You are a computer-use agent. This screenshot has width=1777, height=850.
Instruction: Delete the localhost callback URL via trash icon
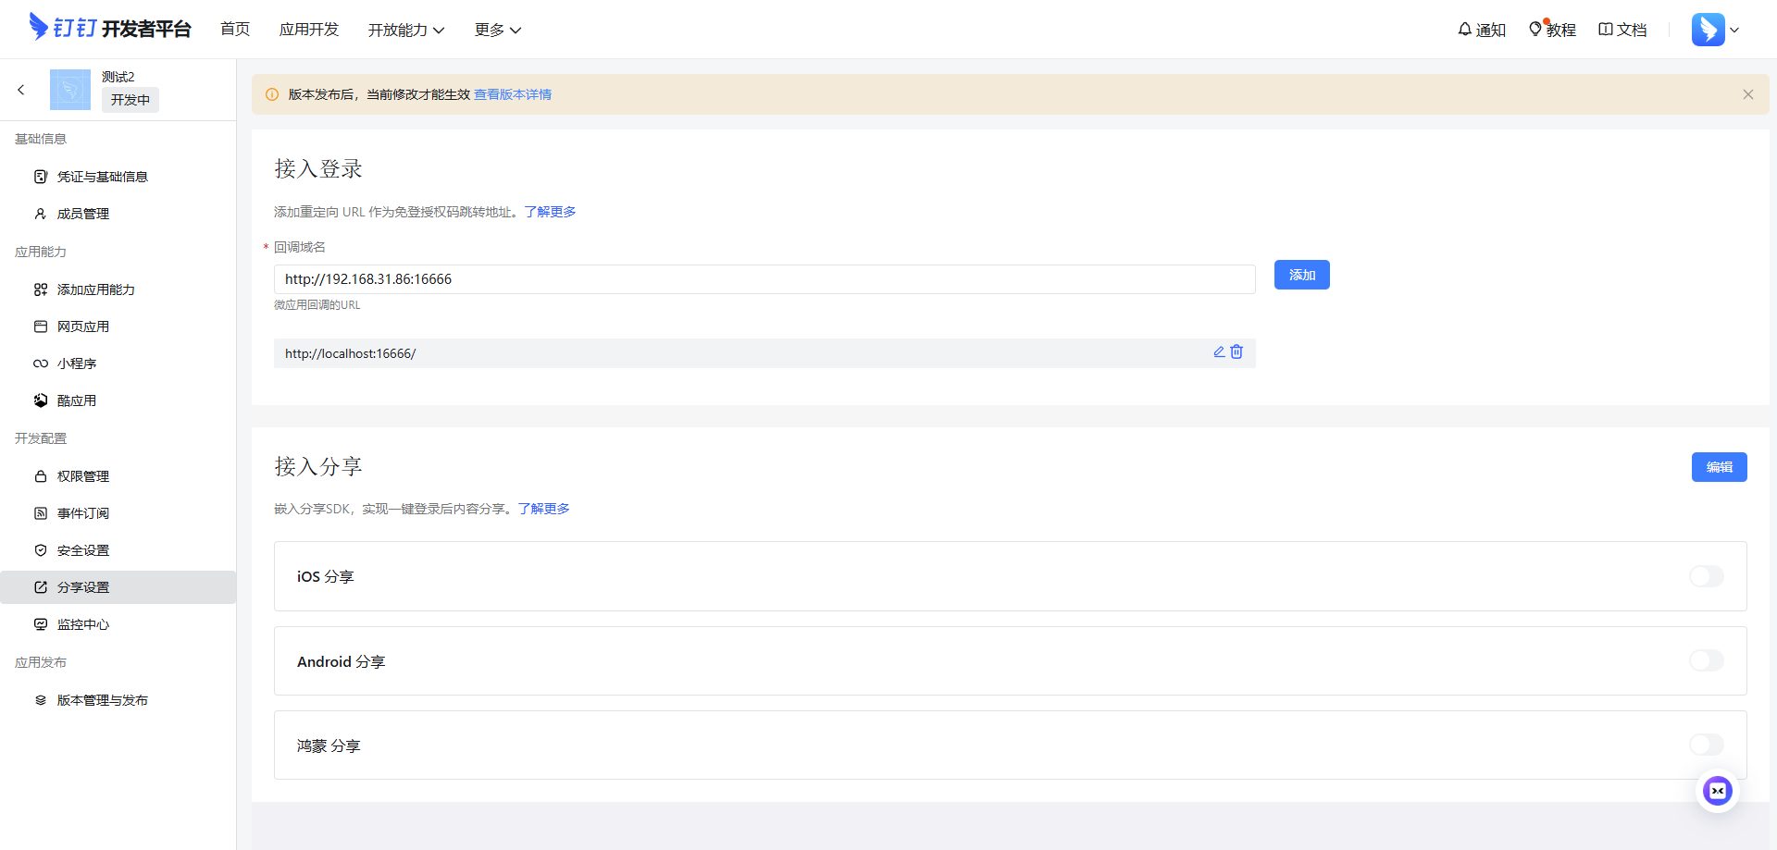click(1236, 352)
